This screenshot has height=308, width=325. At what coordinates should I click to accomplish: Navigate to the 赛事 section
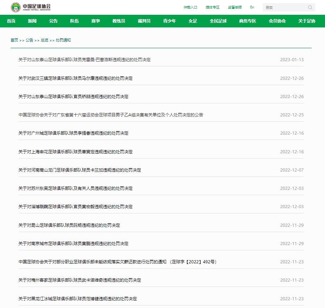click(x=95, y=21)
